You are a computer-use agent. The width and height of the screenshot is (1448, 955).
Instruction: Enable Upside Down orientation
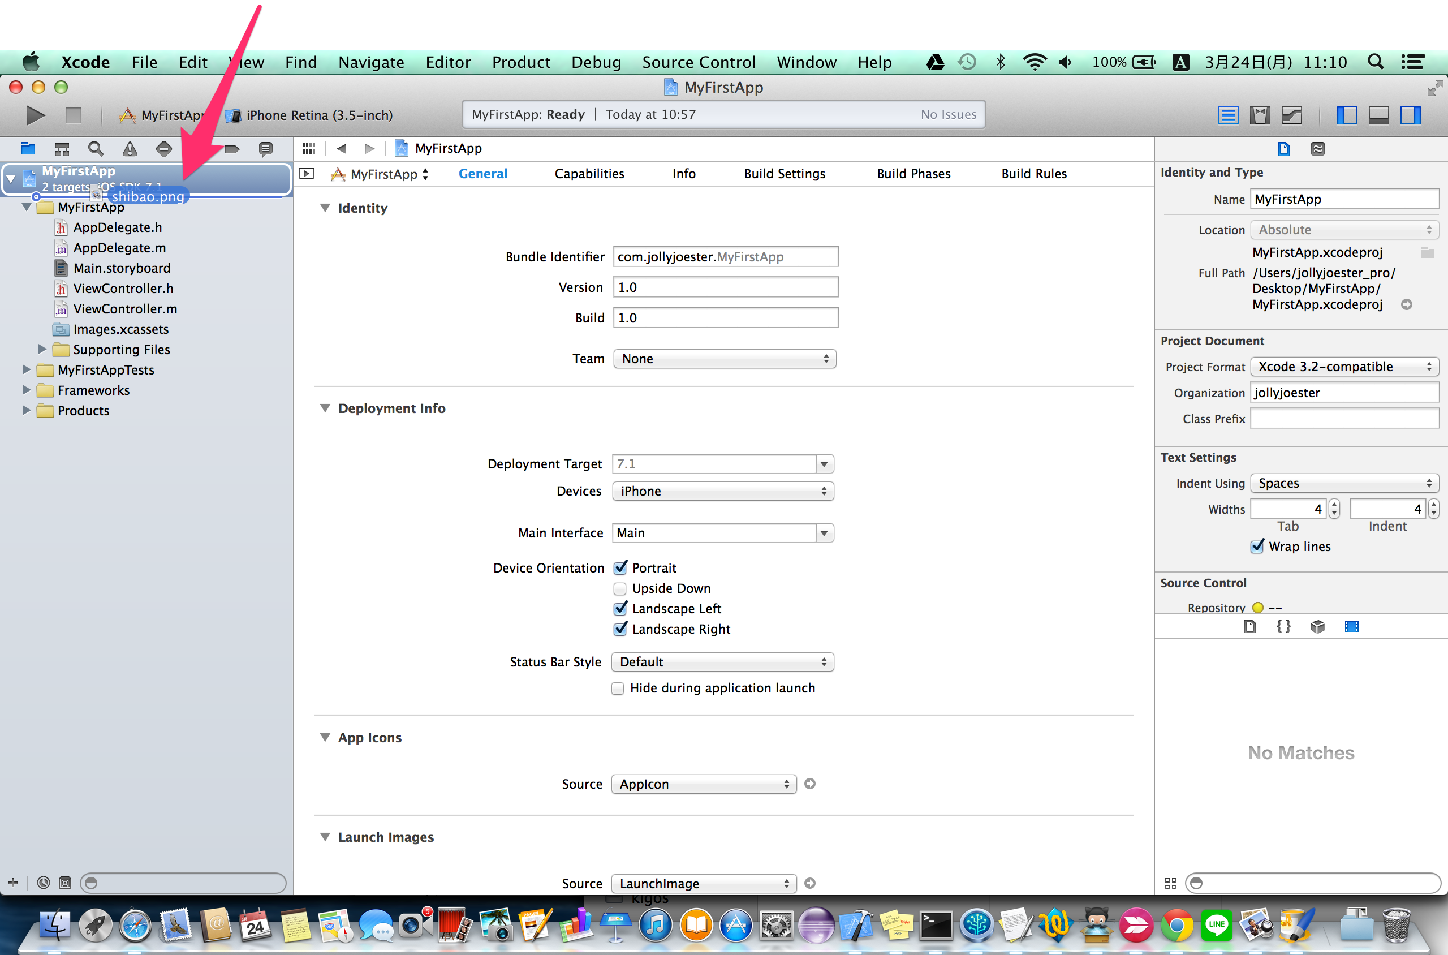[x=619, y=588]
